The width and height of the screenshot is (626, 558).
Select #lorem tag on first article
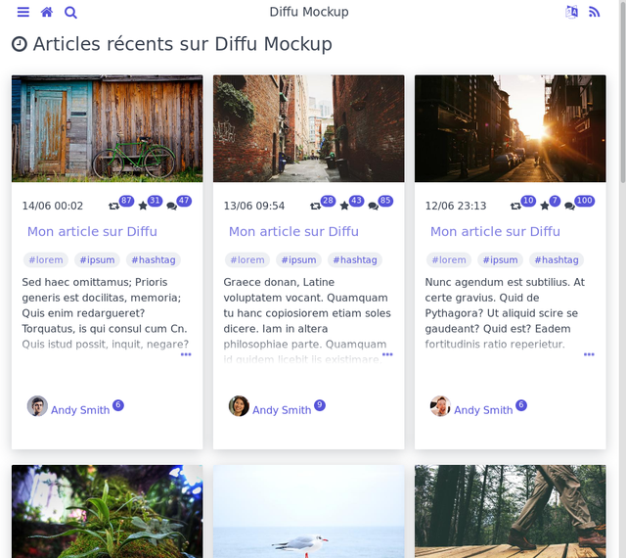click(46, 260)
